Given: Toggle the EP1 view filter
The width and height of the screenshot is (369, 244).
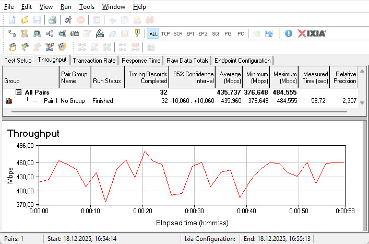Looking at the screenshot, I should 191,33.
